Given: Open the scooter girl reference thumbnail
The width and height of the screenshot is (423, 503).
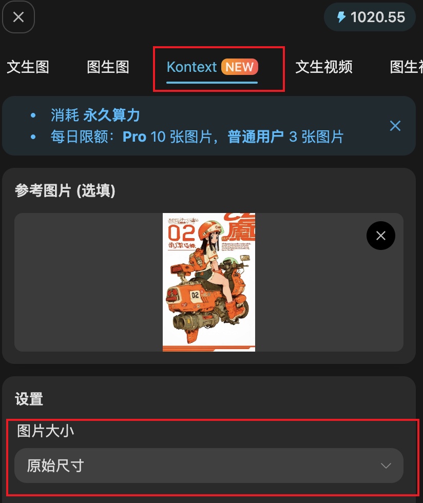Looking at the screenshot, I should [x=209, y=282].
